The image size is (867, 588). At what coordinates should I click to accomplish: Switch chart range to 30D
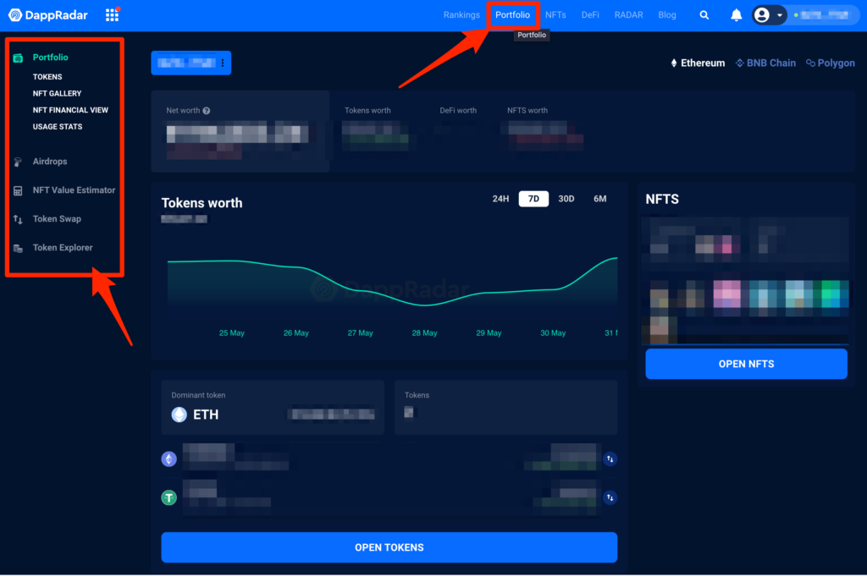point(566,199)
